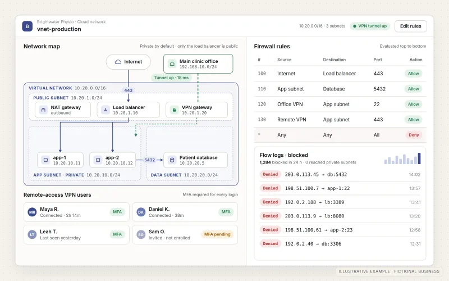Select the Main clinic office node
The height and width of the screenshot is (281, 449).
[198, 64]
